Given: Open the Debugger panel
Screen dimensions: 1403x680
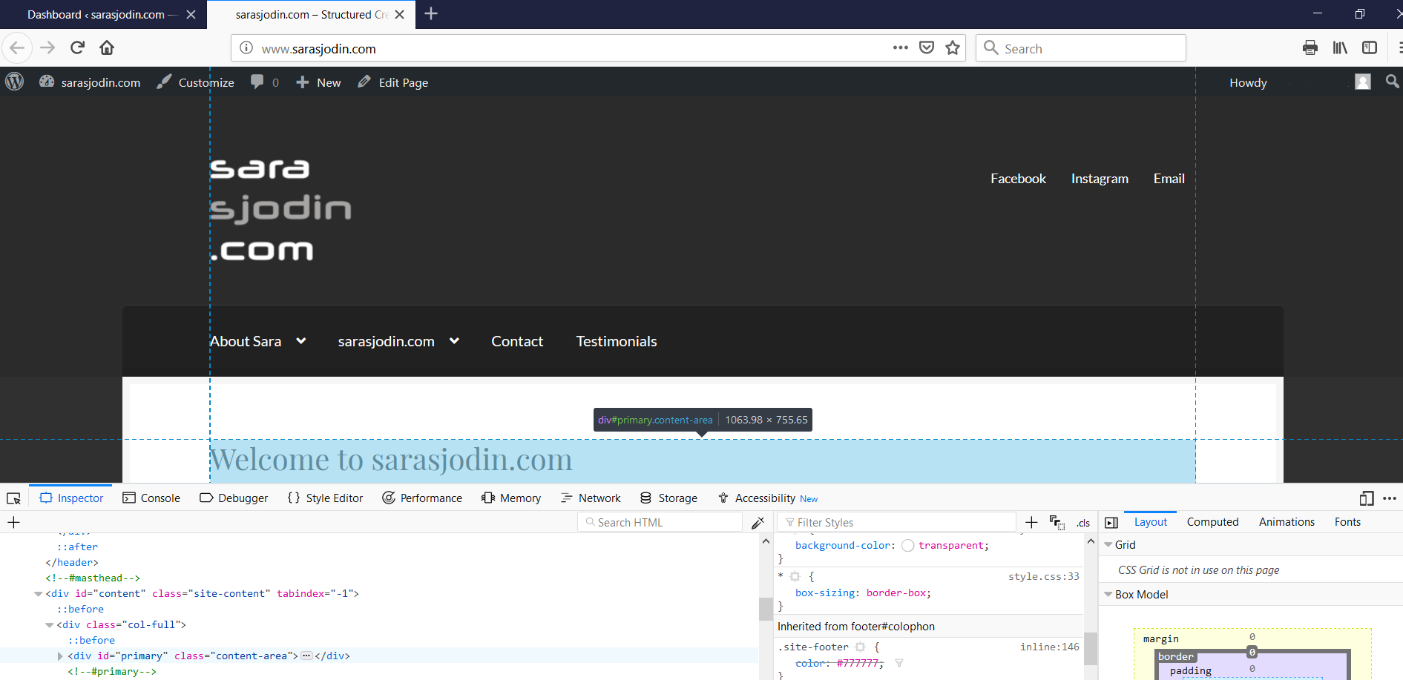Looking at the screenshot, I should [x=234, y=498].
